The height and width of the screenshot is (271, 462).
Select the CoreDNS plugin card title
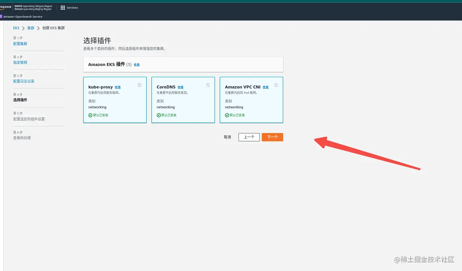click(x=166, y=87)
